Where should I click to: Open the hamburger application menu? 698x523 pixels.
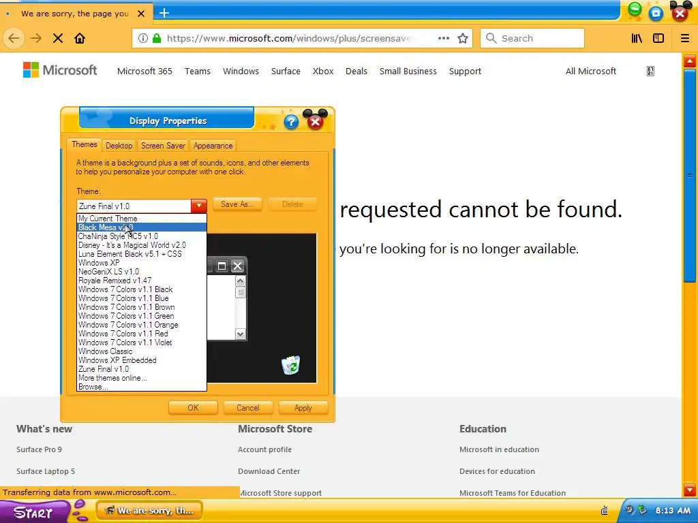coord(685,38)
